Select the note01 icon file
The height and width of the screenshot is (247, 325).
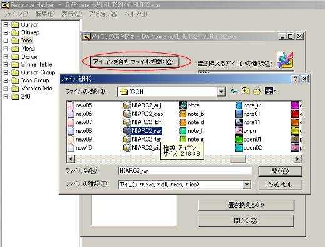(x=247, y=114)
